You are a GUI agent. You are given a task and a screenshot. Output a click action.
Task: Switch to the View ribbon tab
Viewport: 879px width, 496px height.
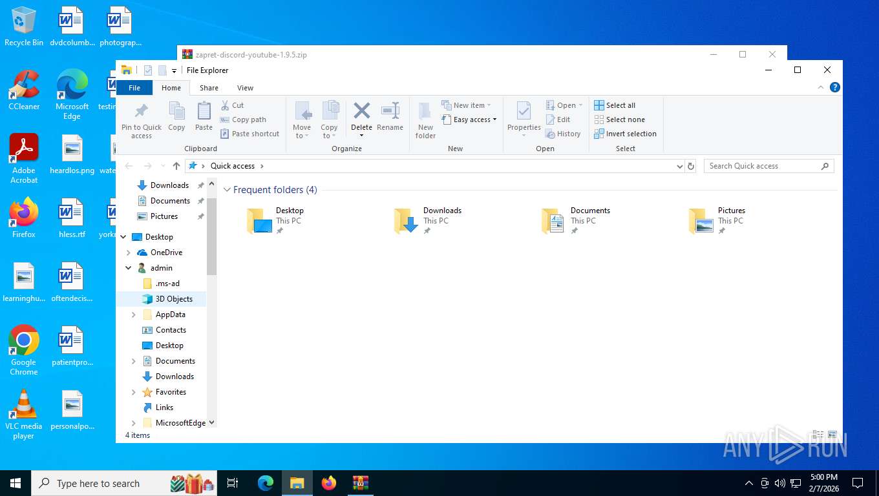[x=245, y=88]
